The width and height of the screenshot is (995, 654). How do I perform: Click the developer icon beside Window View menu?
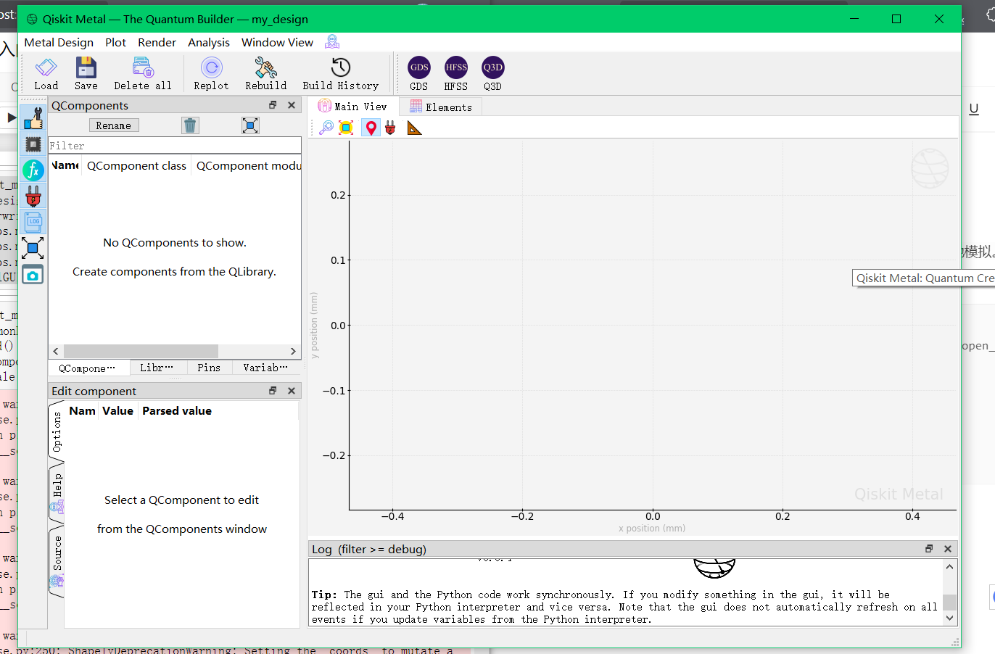pyautogui.click(x=332, y=42)
